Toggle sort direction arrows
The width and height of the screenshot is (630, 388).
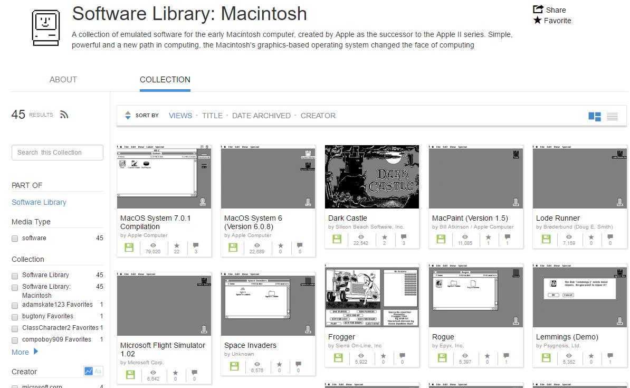[128, 116]
